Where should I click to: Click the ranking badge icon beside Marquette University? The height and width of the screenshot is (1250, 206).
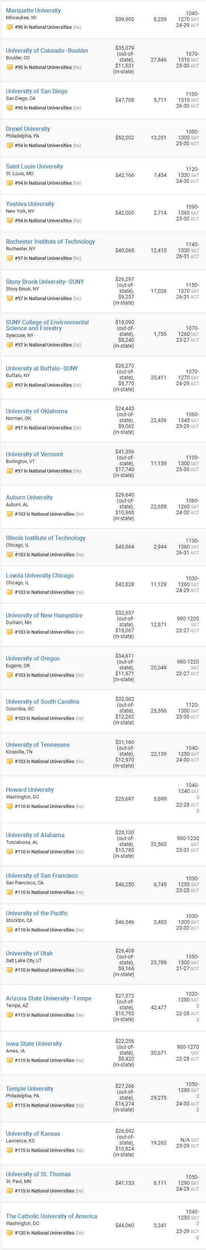(x=9, y=27)
